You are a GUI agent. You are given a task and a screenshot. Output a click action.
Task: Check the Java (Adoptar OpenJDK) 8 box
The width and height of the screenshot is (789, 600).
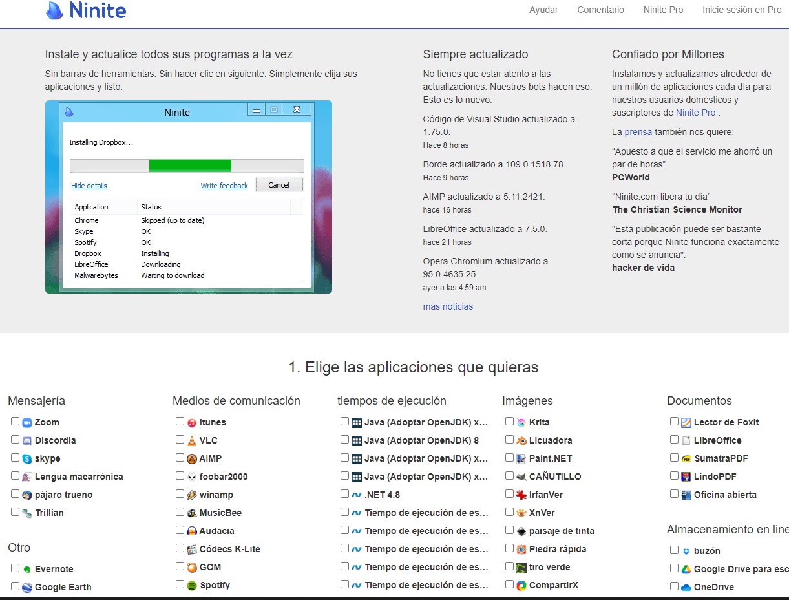pos(344,440)
